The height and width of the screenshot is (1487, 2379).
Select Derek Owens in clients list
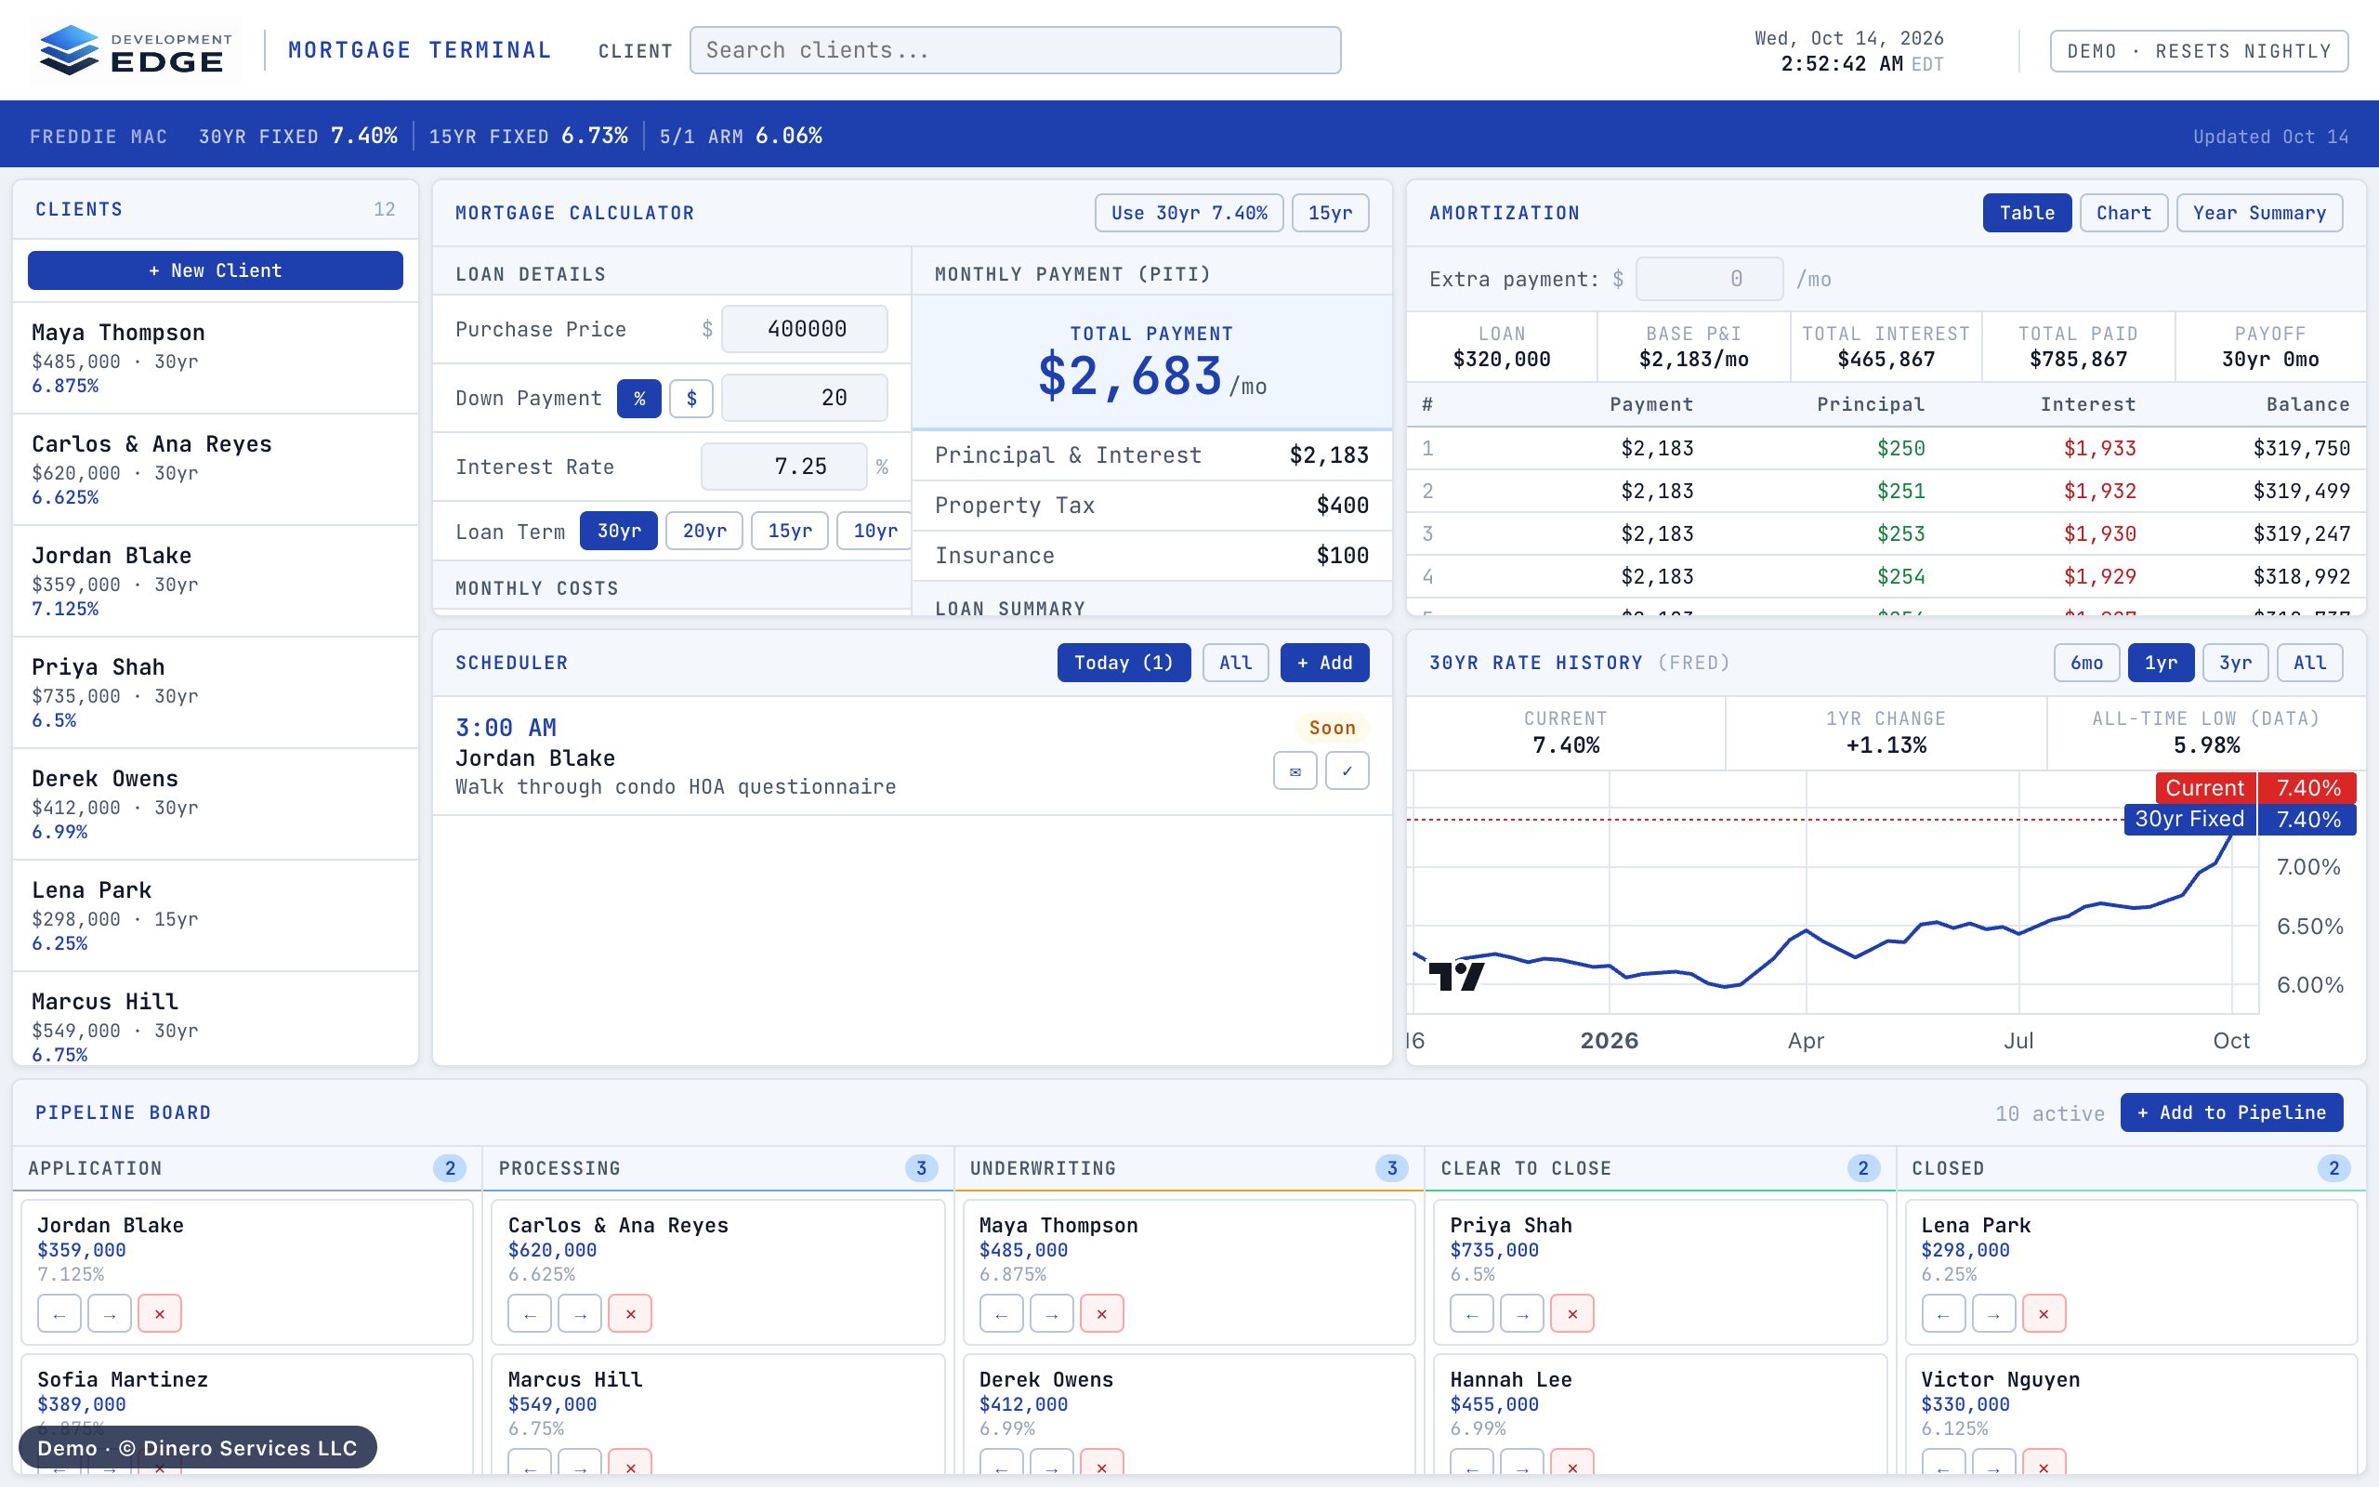216,805
